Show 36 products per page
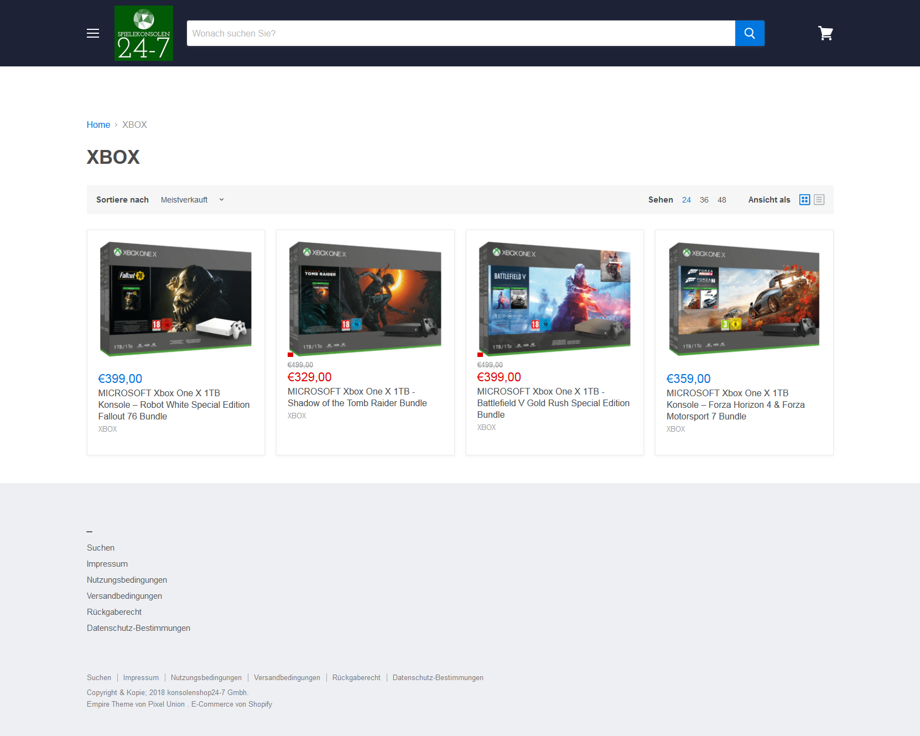Screen dimensions: 920x736 (x=704, y=200)
